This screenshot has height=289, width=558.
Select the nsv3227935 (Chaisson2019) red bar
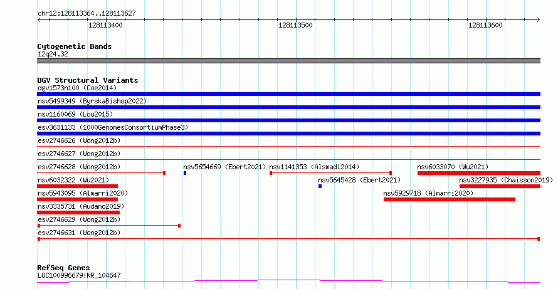pos(500,186)
